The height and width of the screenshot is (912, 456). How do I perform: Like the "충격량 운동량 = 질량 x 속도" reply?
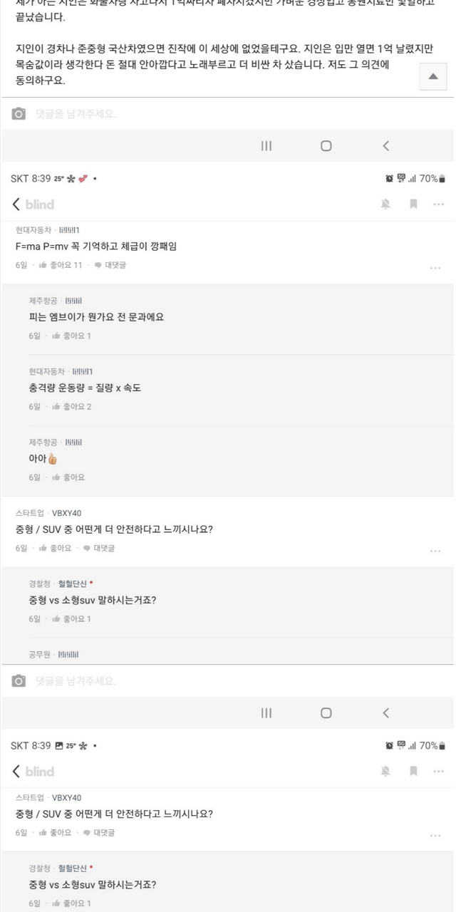tap(71, 407)
